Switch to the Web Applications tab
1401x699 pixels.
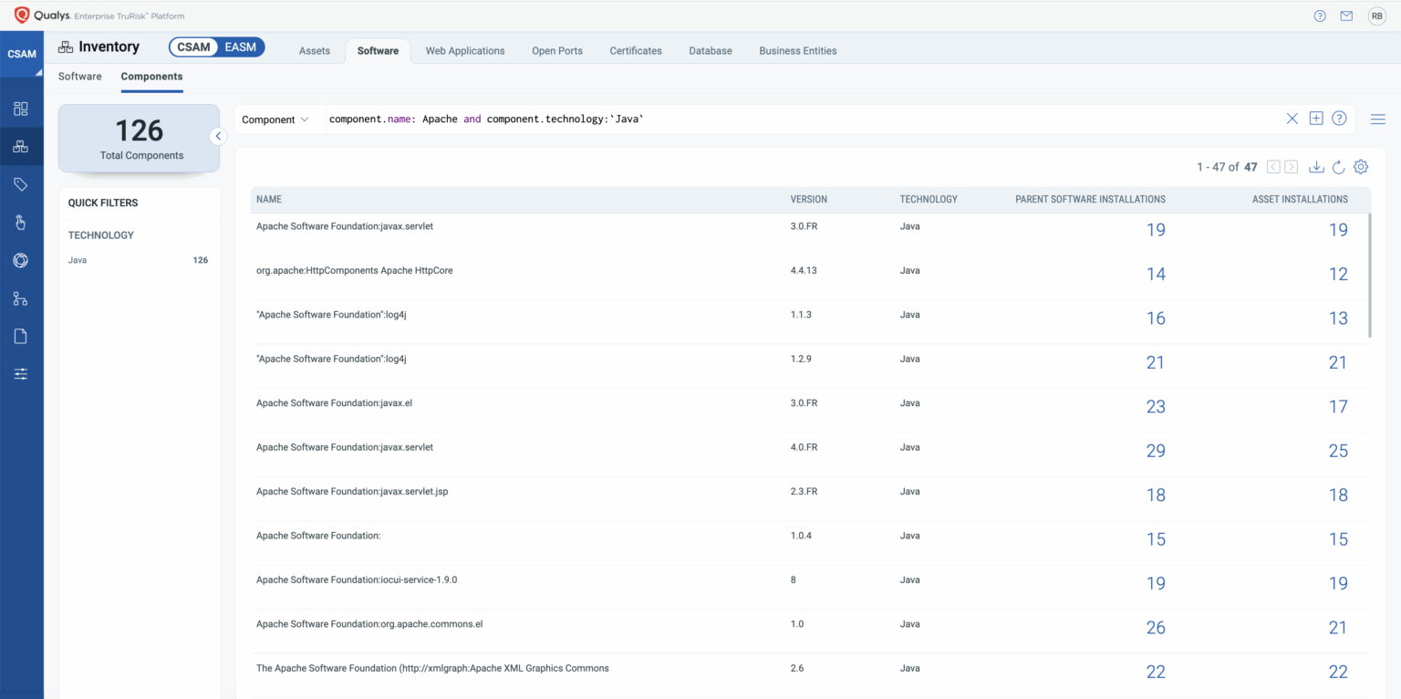465,51
